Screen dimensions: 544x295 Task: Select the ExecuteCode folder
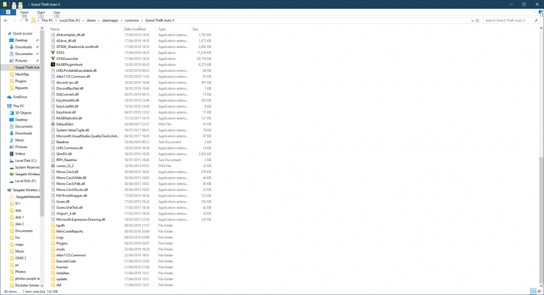tap(66, 261)
